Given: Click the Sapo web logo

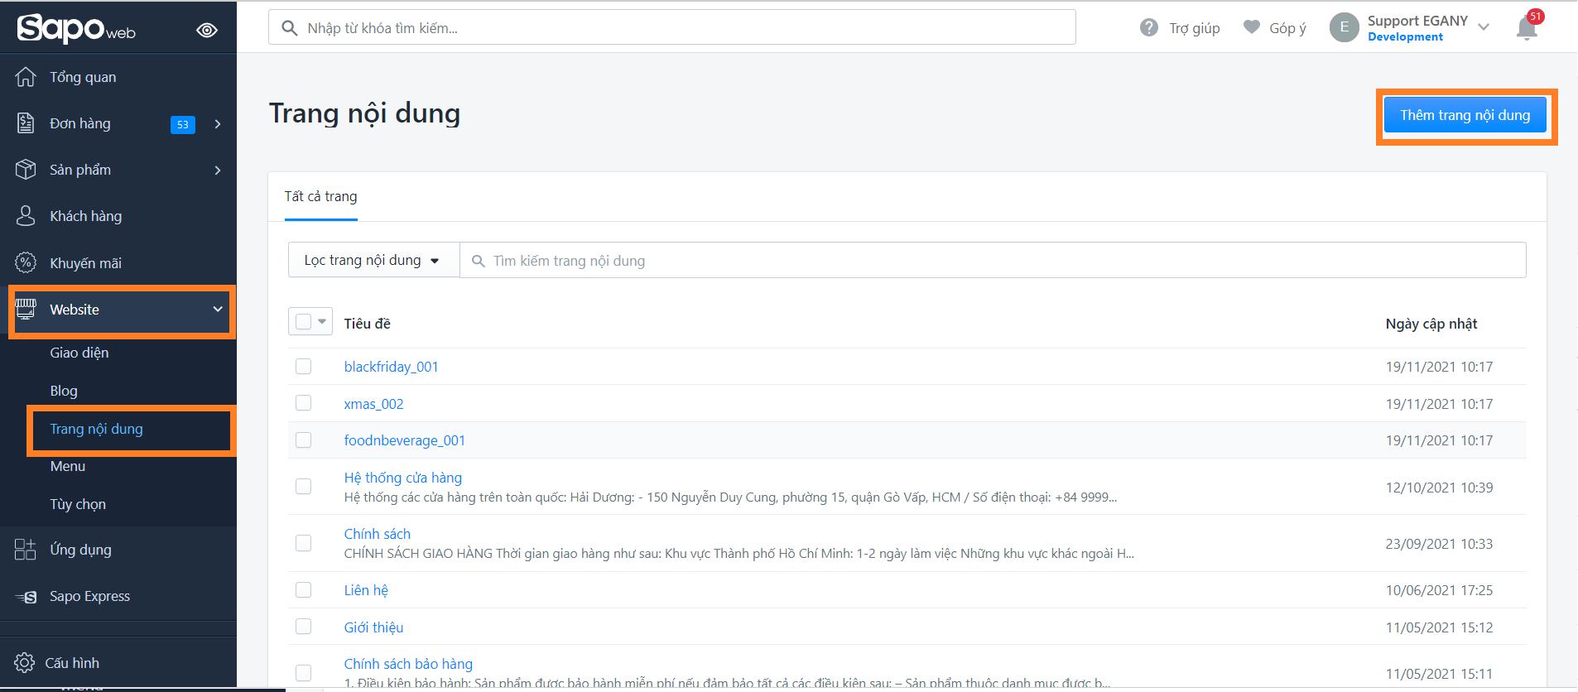Looking at the screenshot, I should tap(76, 29).
